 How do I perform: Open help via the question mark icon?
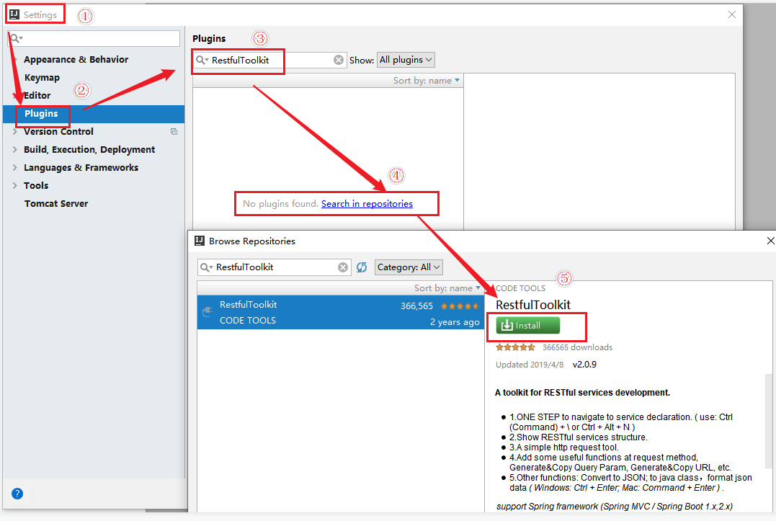coord(17,494)
